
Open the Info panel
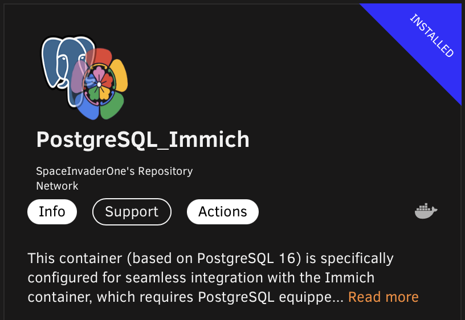52,212
